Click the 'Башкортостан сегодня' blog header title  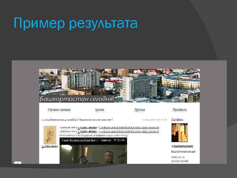pos(76,99)
